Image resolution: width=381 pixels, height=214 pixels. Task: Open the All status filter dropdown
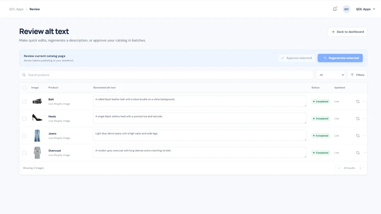331,75
